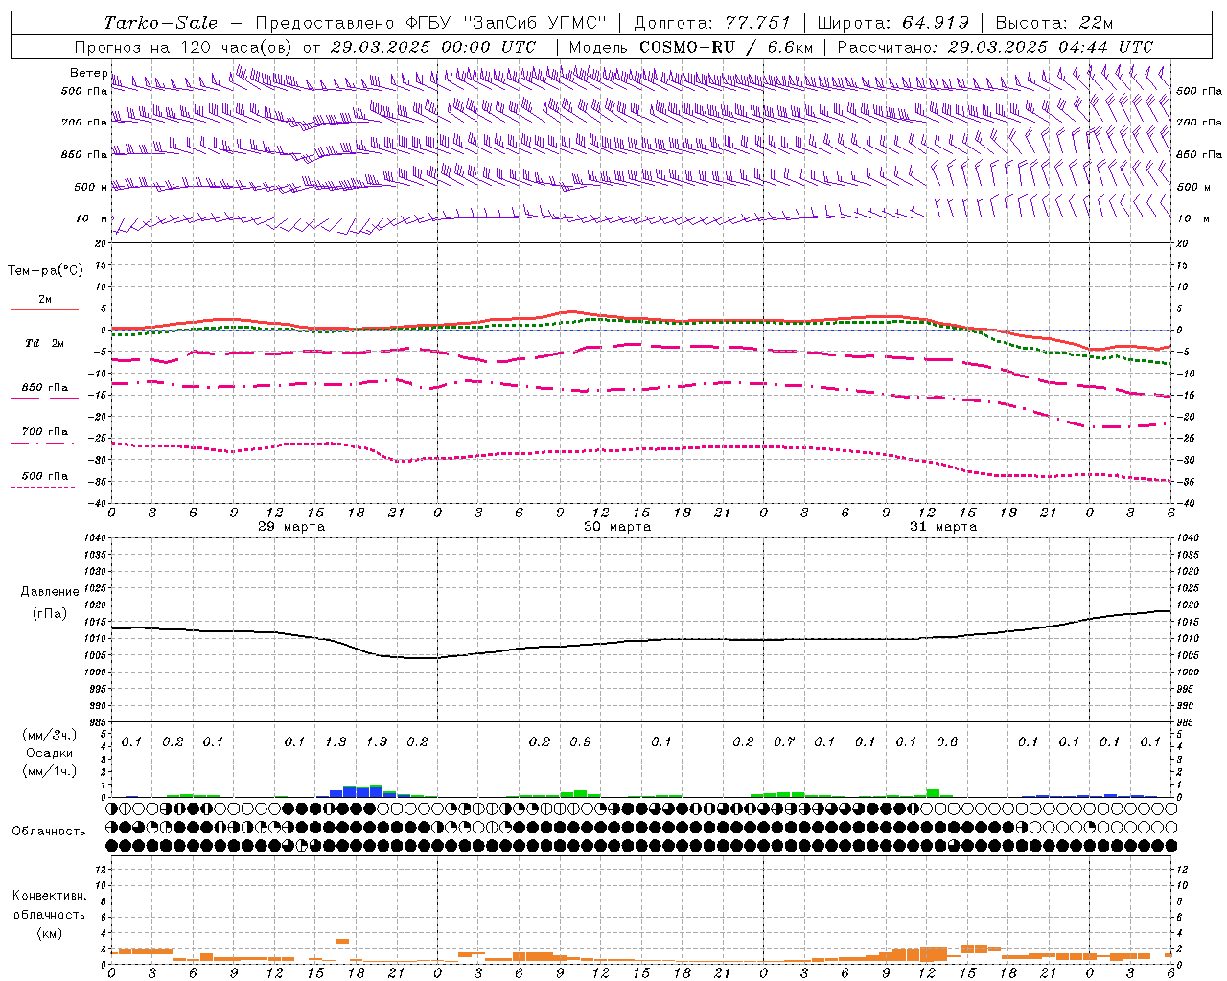1227x981 pixels.
Task: Click the '30 марта' date label
Action: click(x=617, y=527)
